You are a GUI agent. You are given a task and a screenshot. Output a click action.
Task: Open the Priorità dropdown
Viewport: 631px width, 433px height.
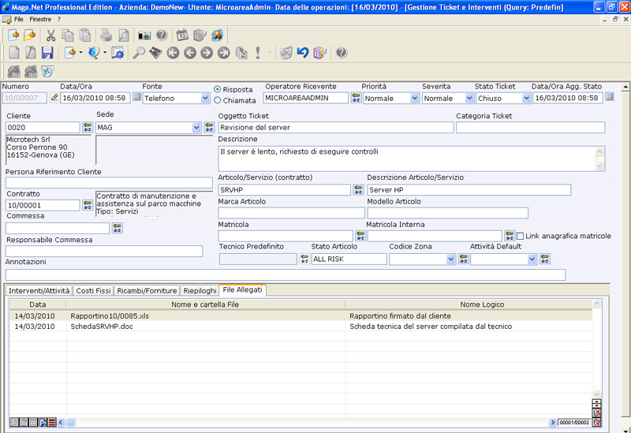[415, 98]
